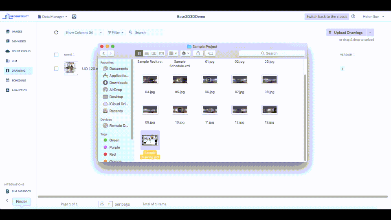Click the Upload Drawings button
The width and height of the screenshot is (391, 220).
click(346, 33)
